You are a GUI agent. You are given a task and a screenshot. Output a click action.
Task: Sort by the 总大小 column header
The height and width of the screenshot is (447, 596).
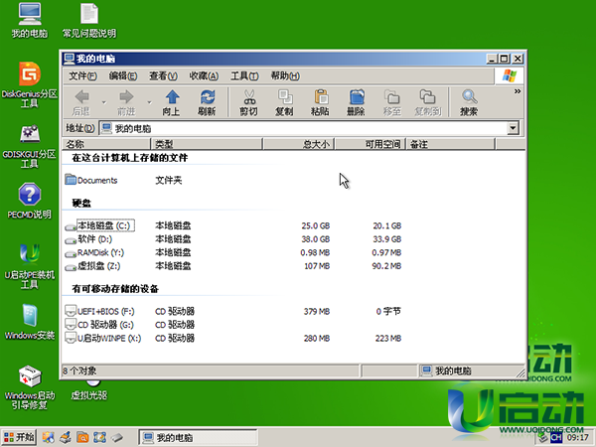299,144
